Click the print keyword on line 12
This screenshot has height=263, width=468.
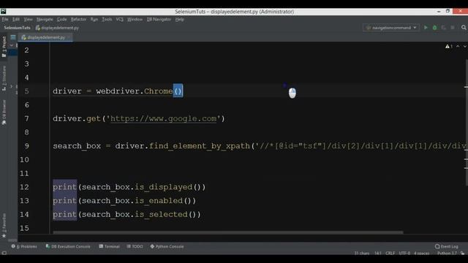click(65, 187)
